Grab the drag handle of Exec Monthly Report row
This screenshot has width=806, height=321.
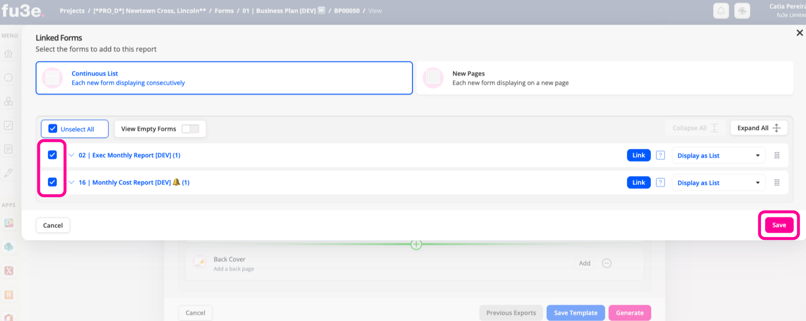777,155
